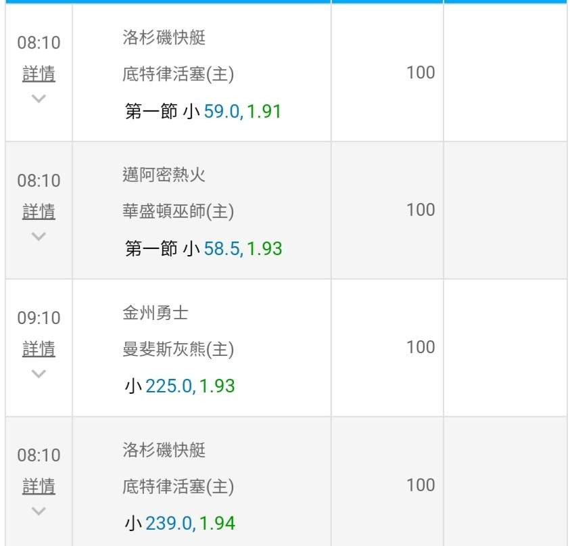The width and height of the screenshot is (570, 546).
Task: Click the 第一節 小 58.5, 1.93 bet line
Action: point(203,249)
